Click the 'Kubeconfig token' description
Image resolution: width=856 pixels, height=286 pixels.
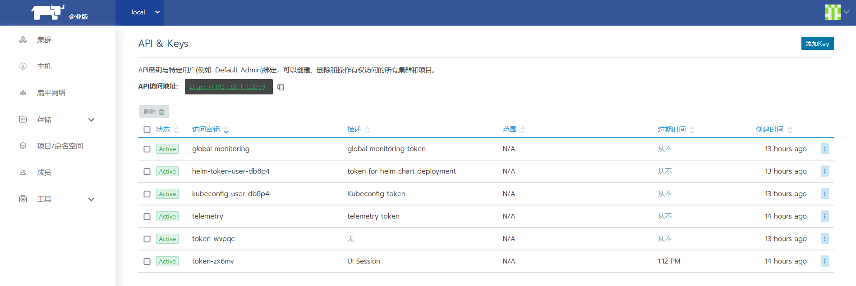pos(376,194)
